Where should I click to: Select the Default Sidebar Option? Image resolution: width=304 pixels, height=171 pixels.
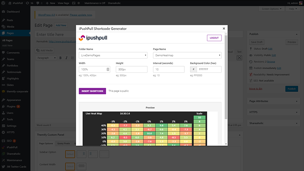tap(70, 154)
